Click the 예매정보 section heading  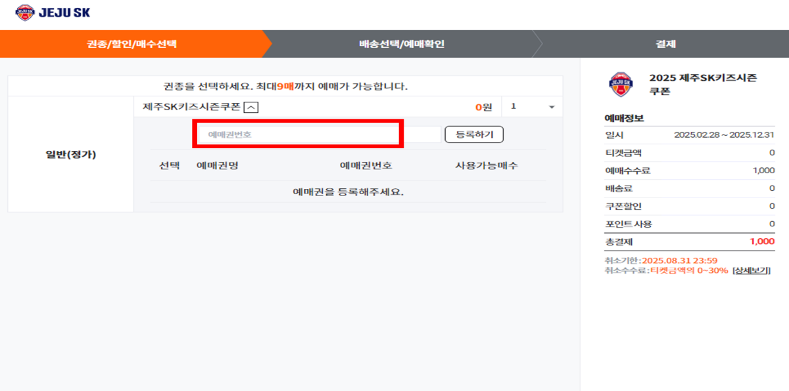(x=624, y=118)
